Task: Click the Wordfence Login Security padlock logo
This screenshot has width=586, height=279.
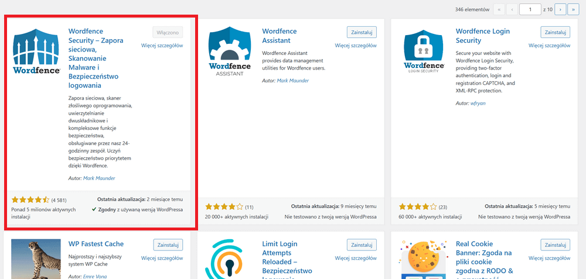Action: pyautogui.click(x=424, y=50)
